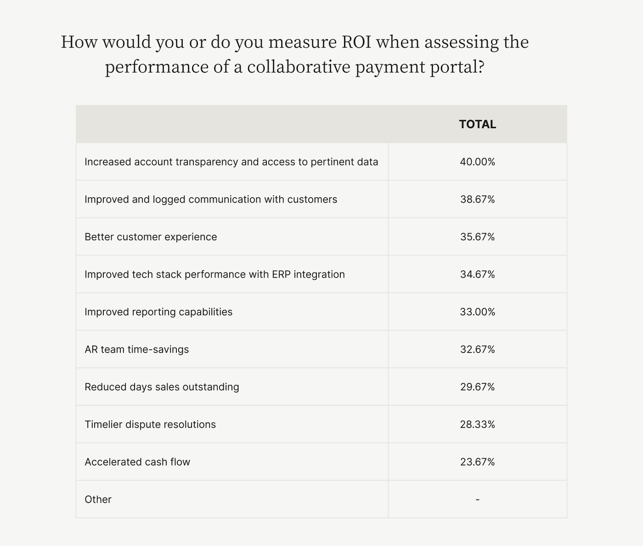Select 'Improved tech stack performance with ERP integration'

click(x=214, y=274)
